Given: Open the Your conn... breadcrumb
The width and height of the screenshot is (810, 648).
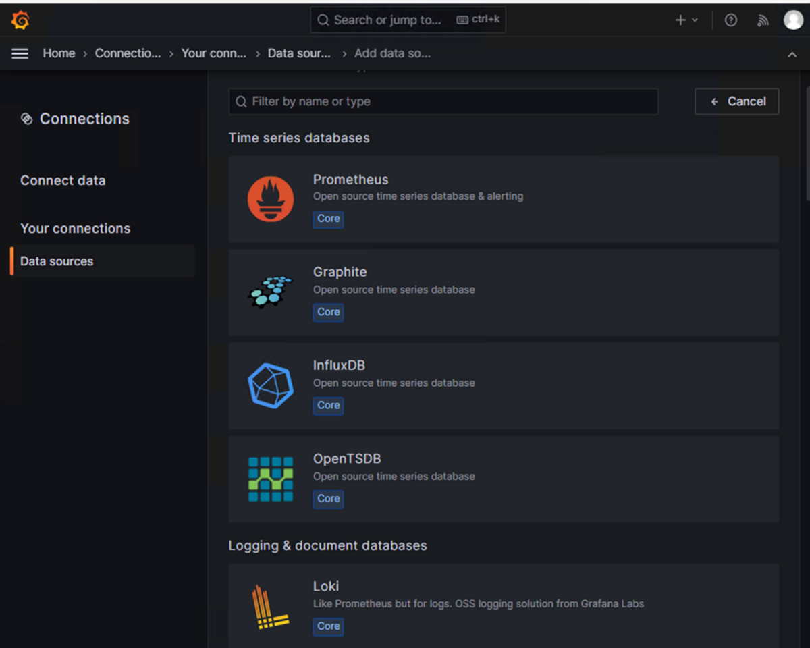Looking at the screenshot, I should 214,53.
